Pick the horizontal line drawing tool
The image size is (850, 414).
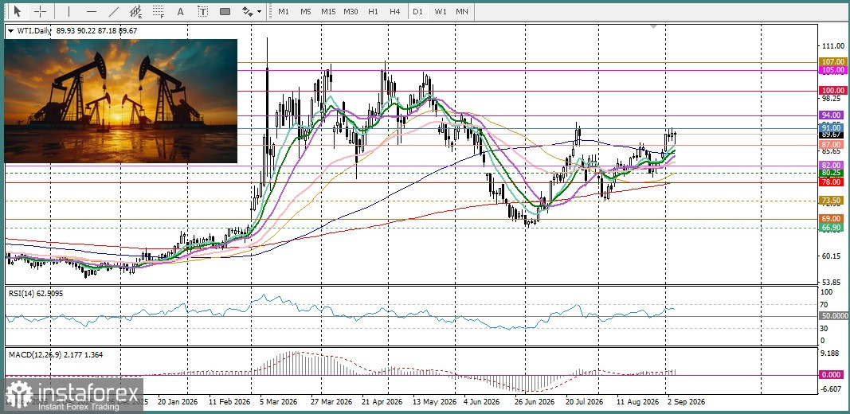tap(92, 11)
